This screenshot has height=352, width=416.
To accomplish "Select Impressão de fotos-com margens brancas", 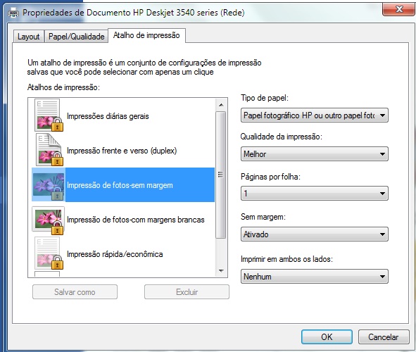I will pyautogui.click(x=136, y=220).
